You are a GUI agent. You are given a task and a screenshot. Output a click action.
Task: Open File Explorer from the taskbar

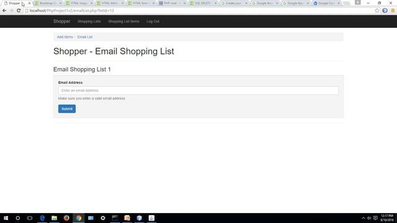pyautogui.click(x=54, y=218)
